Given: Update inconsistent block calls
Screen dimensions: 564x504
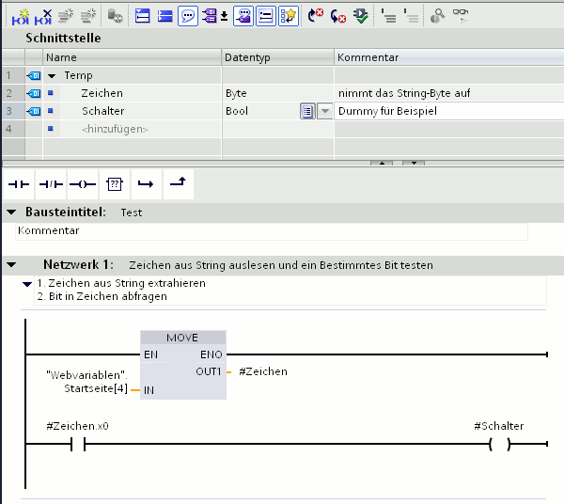Looking at the screenshot, I should [x=361, y=16].
